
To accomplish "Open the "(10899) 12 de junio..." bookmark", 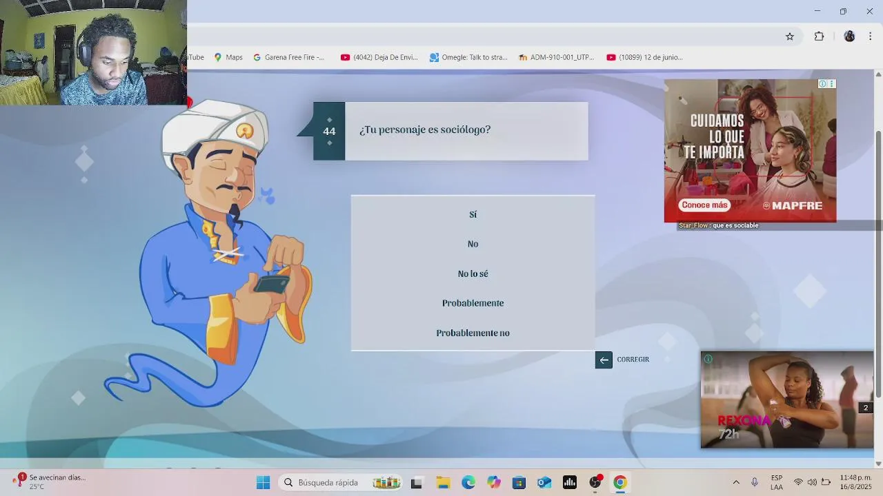I will pyautogui.click(x=645, y=57).
